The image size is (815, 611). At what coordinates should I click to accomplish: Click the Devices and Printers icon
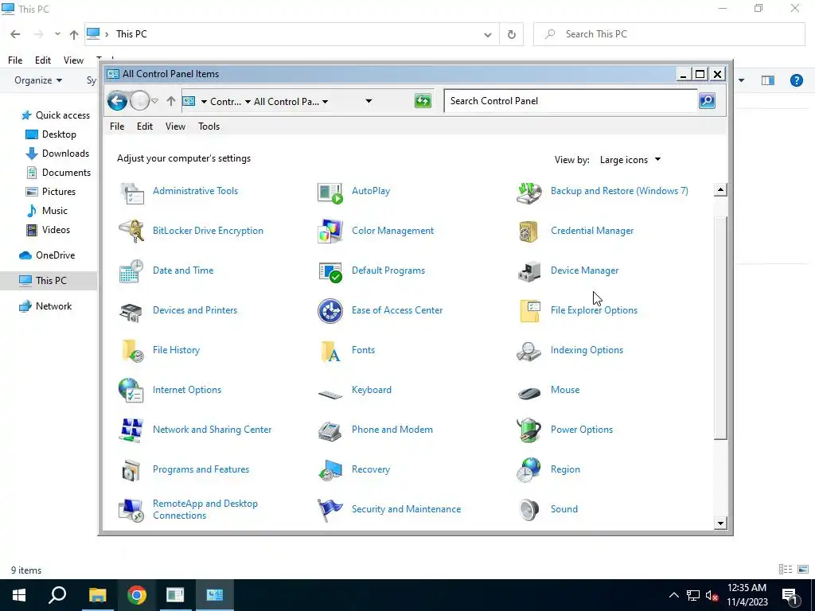(131, 311)
